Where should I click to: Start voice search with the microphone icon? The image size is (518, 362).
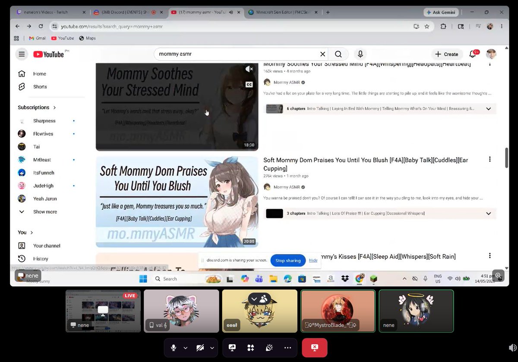(x=360, y=54)
